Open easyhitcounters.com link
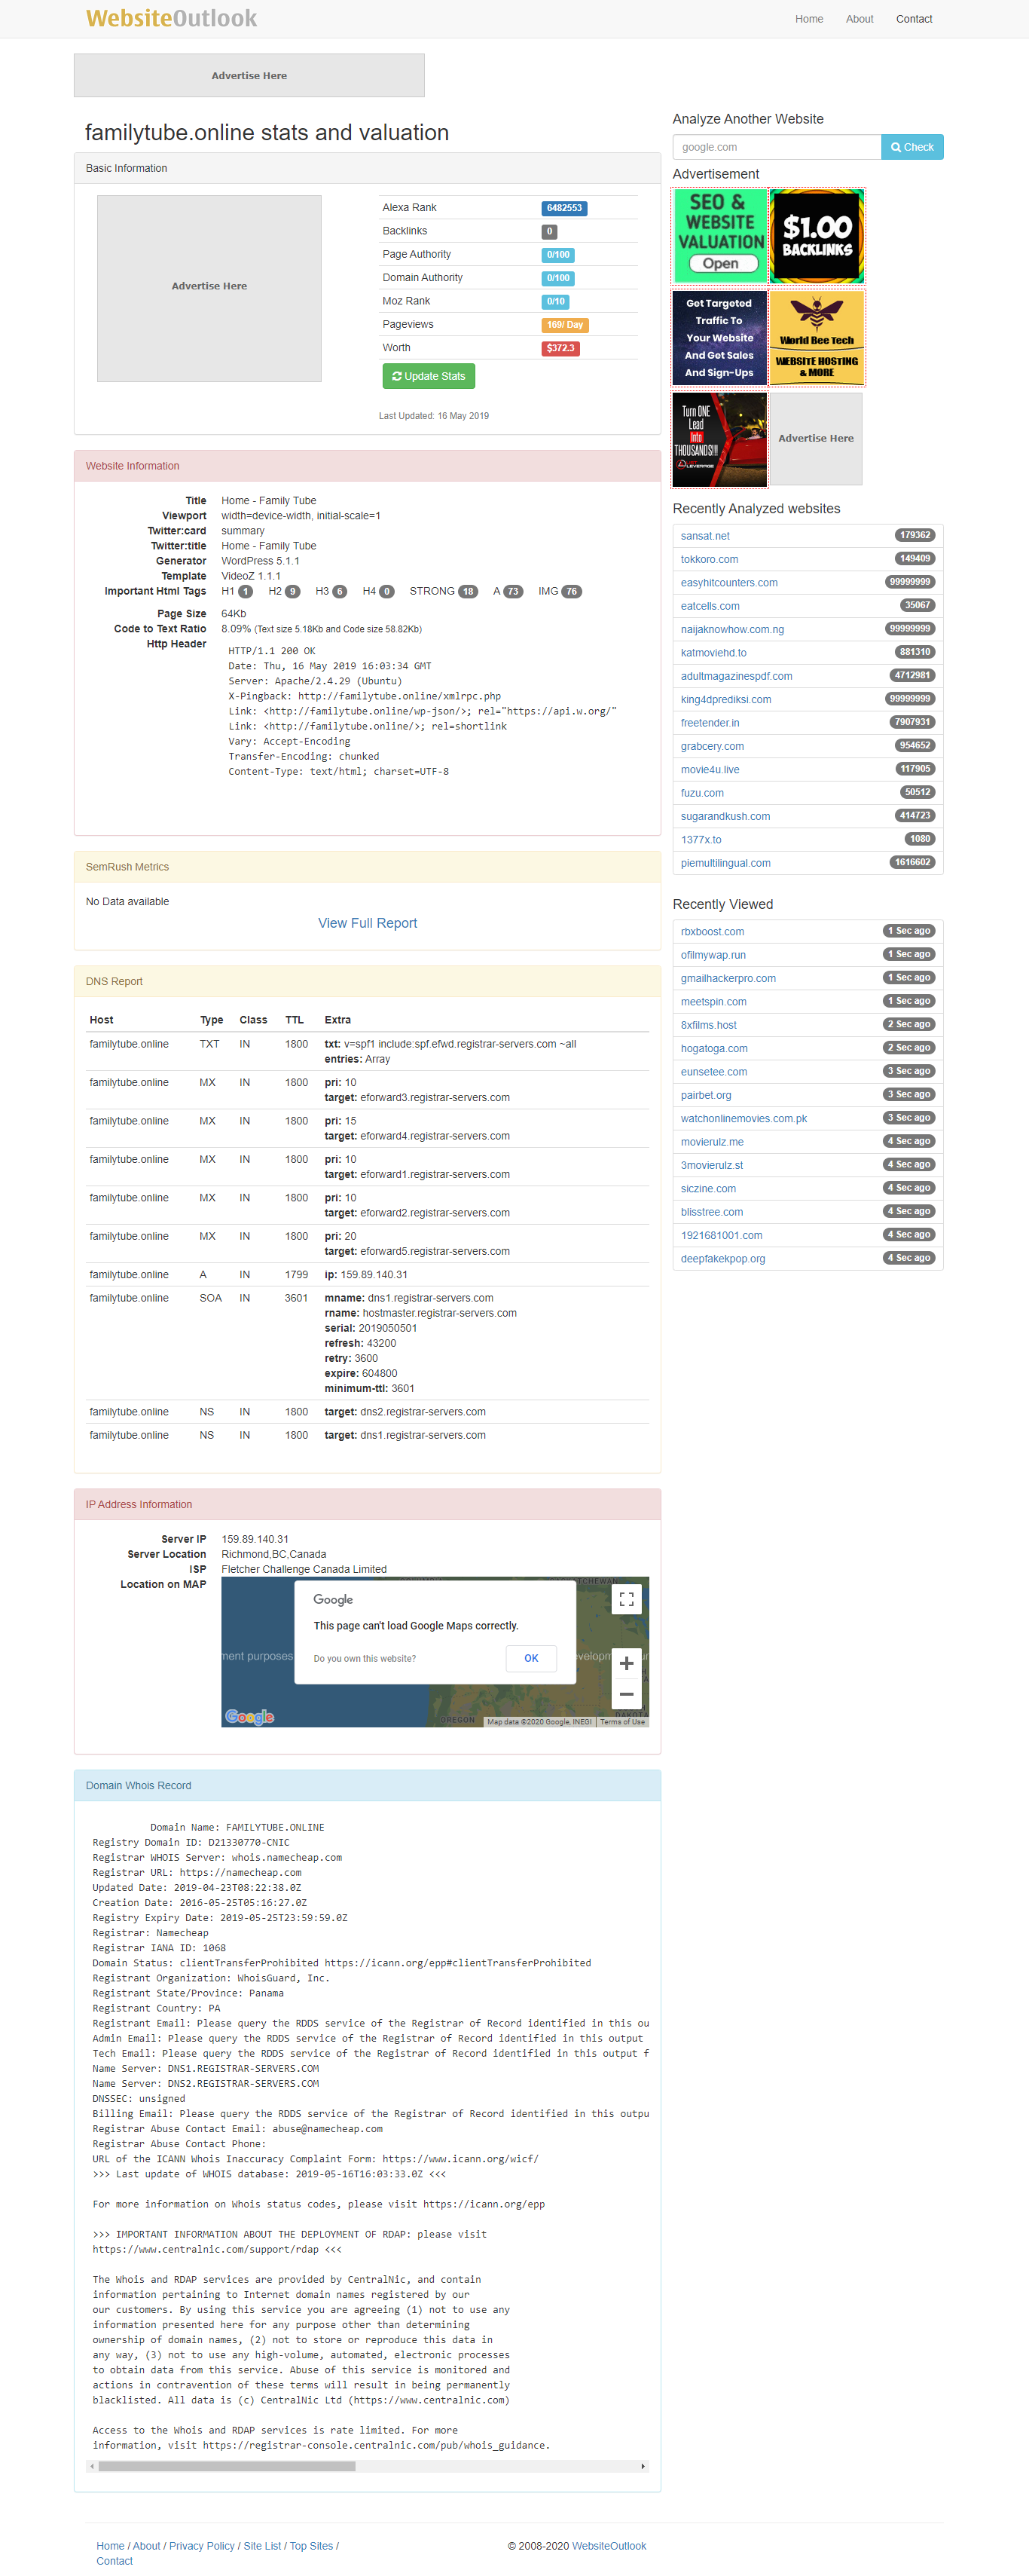The width and height of the screenshot is (1029, 2576). [729, 583]
